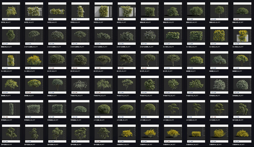
Task: Open the wide gray-green hedge thumbnail sized 43.3 MB
Action: pos(34,109)
